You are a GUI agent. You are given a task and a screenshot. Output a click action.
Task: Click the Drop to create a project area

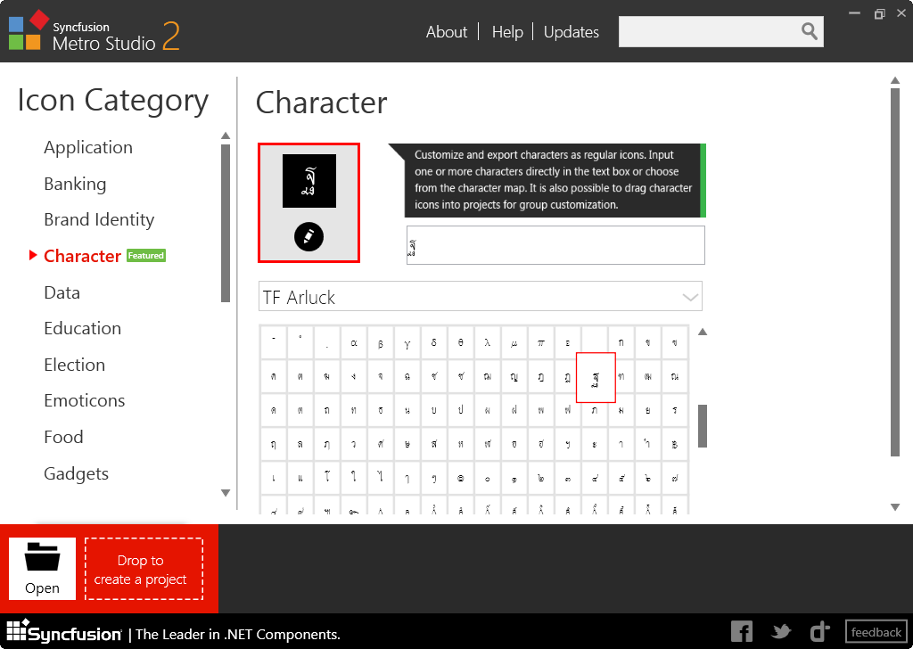[144, 569]
